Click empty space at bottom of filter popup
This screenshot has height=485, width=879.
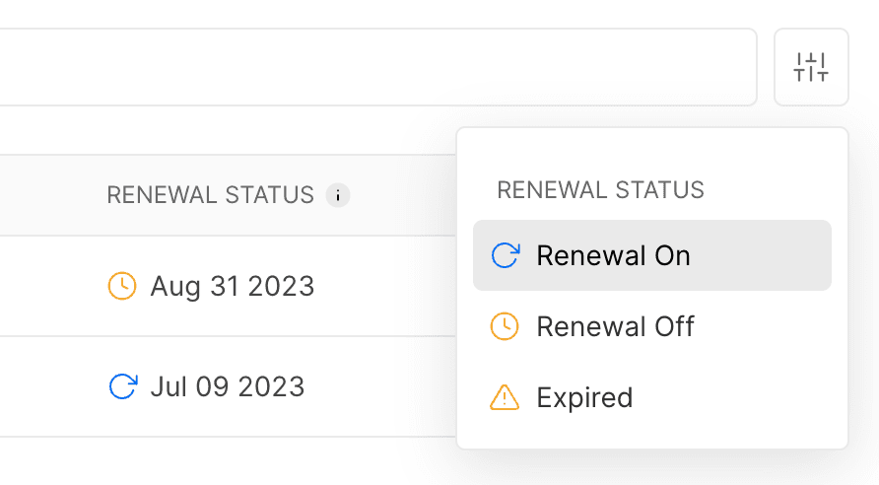652,435
